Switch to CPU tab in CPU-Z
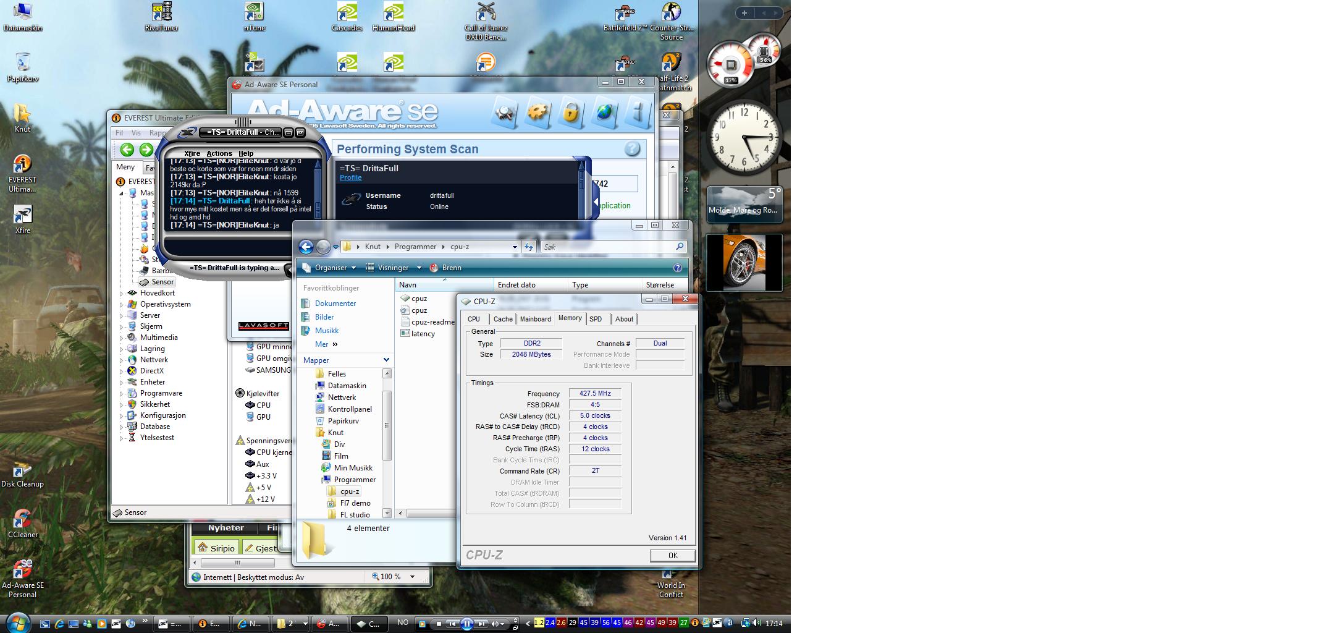Viewport: 1332px width, 633px height. [x=474, y=319]
